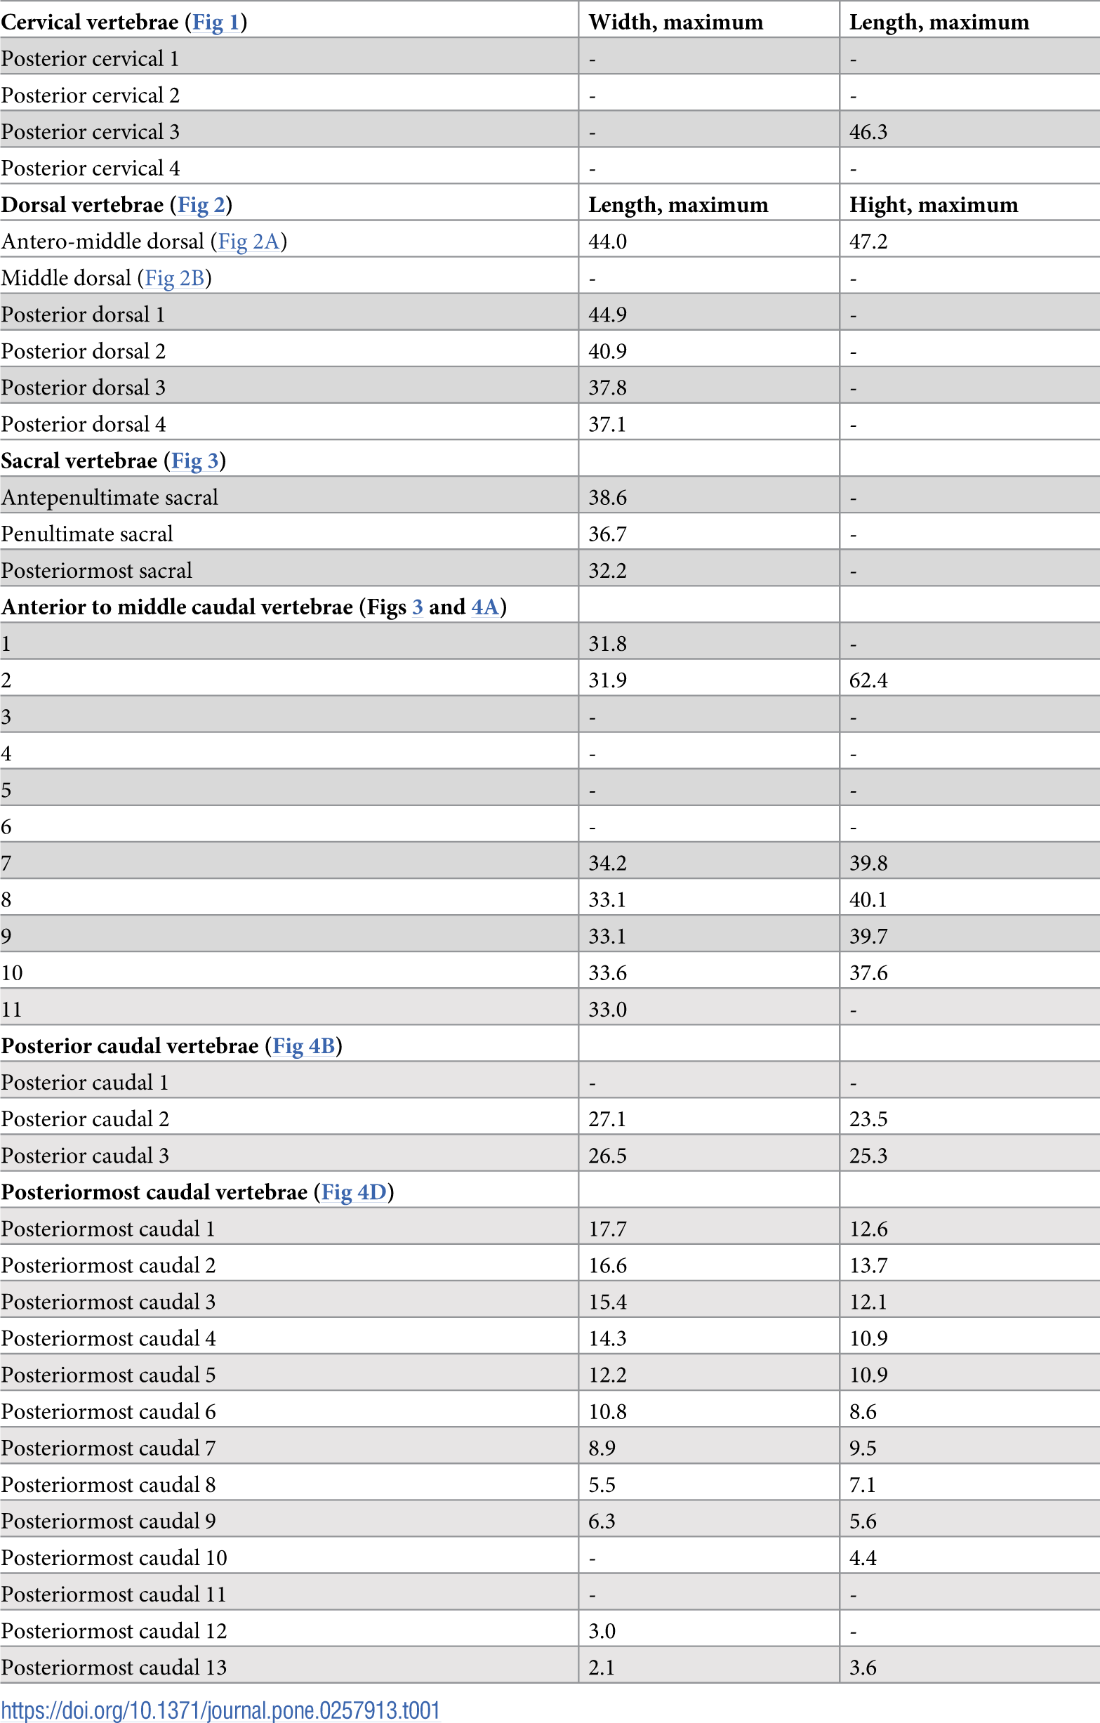Select the 47.2 height value cell
This screenshot has height=1723, width=1100.
tap(868, 242)
